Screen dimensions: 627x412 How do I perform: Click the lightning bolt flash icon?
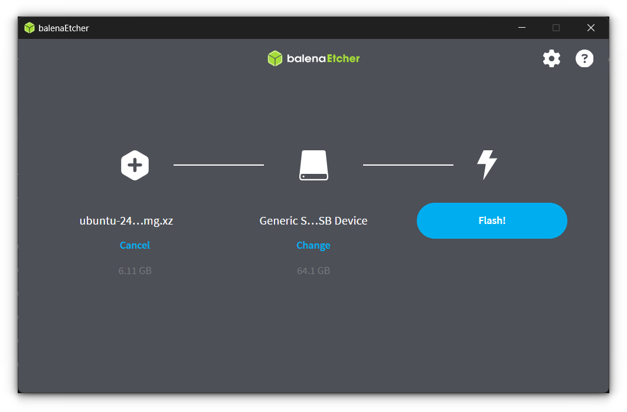pos(486,165)
